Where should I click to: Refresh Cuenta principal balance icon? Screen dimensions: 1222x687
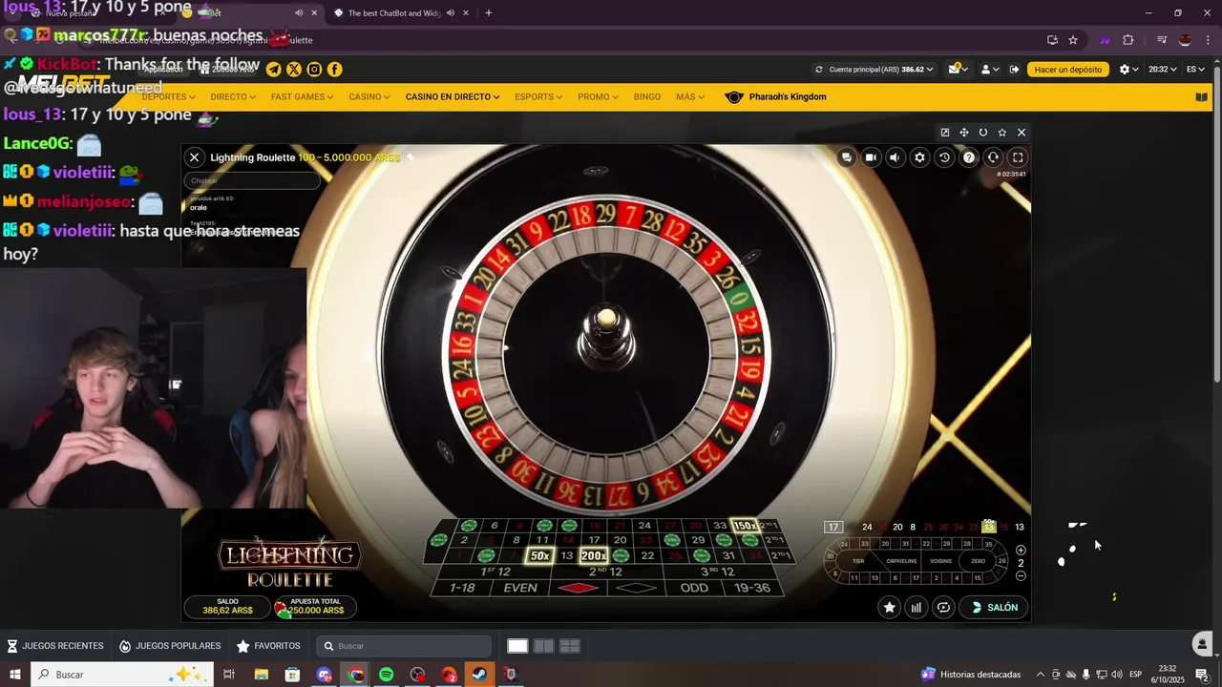tap(819, 69)
